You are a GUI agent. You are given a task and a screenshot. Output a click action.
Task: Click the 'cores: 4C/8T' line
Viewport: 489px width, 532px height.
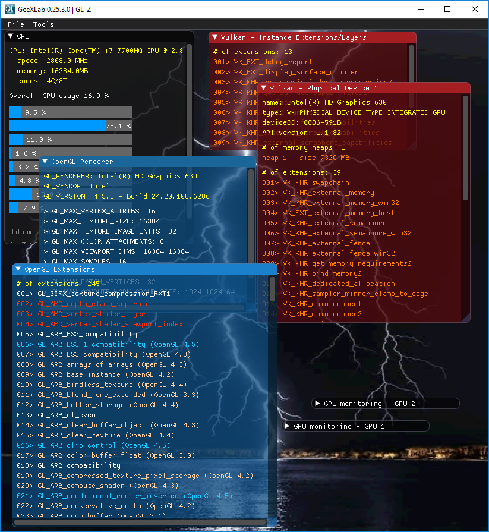[38, 81]
